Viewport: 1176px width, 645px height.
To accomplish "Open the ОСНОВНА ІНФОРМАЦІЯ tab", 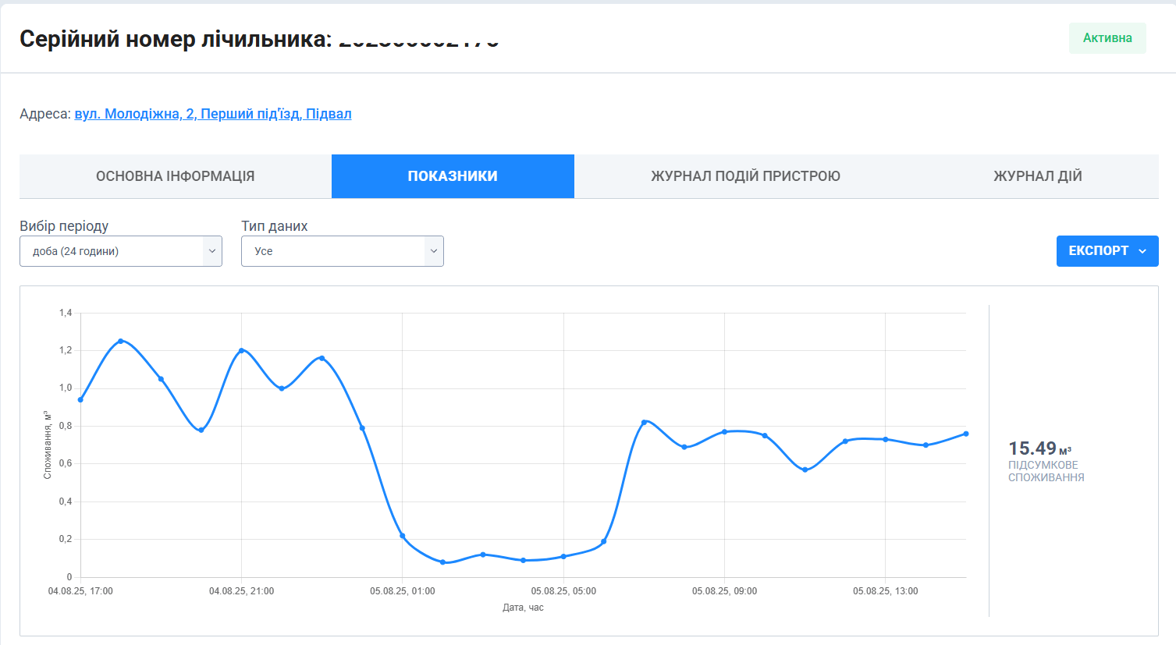I will pyautogui.click(x=175, y=176).
